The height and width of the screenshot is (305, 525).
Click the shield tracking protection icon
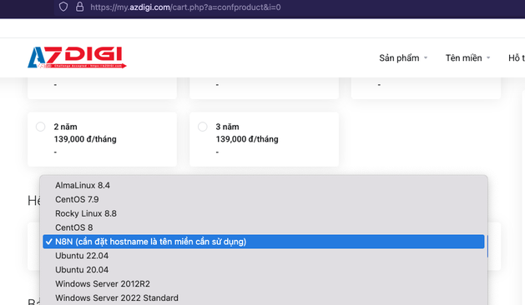click(63, 7)
